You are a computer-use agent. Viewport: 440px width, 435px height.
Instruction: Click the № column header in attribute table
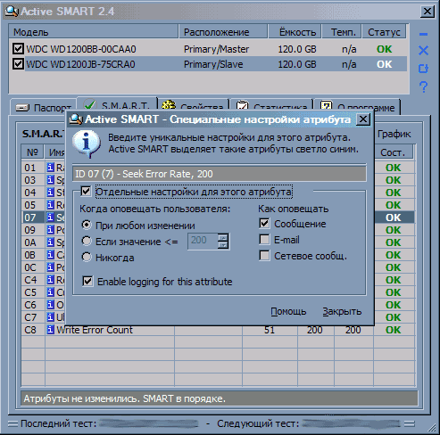pos(32,152)
